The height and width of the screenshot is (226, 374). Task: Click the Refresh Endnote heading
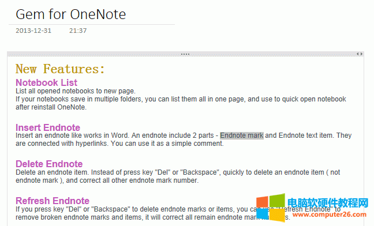pos(53,201)
